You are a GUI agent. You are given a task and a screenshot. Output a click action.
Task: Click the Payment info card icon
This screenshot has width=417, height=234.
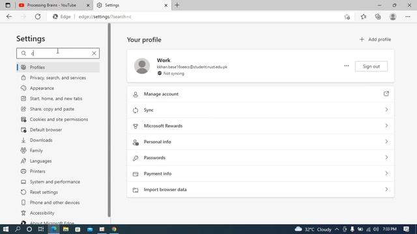136,174
